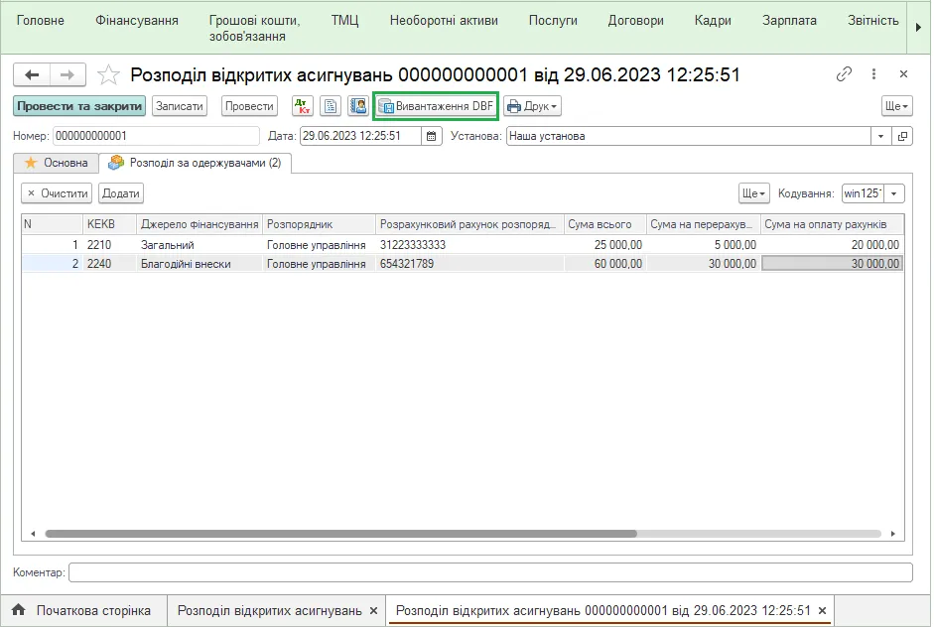
Task: Switch to Початкова сторінка tab
Action: point(82,611)
